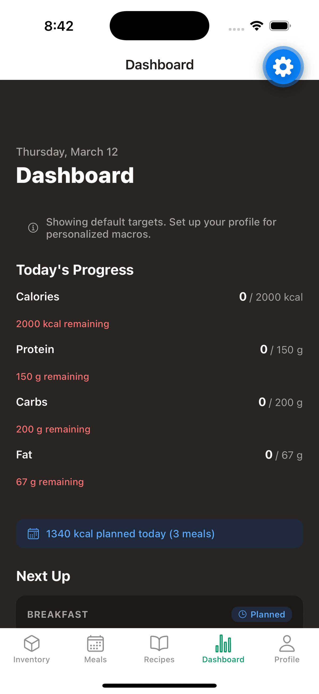Tap the Calories progress row
This screenshot has width=319, height=694.
point(159,297)
